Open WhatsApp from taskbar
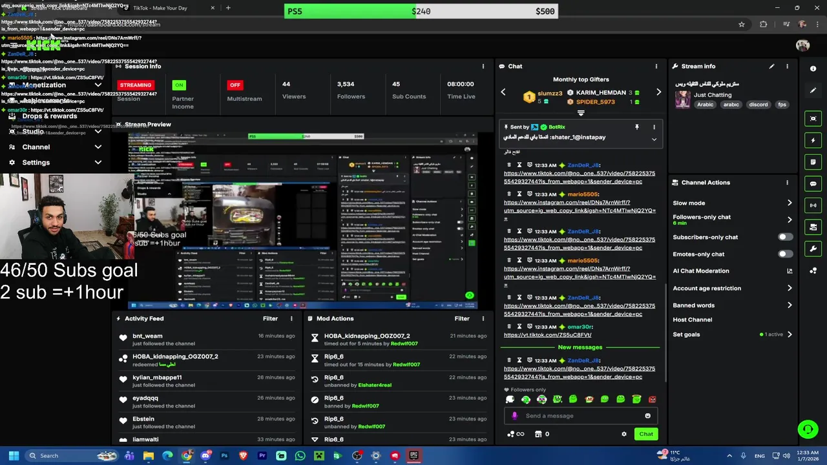Viewport: 827px width, 465px height. tap(300, 456)
